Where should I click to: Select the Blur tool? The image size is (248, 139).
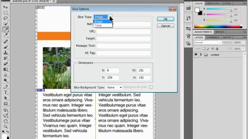click(x=5, y=75)
